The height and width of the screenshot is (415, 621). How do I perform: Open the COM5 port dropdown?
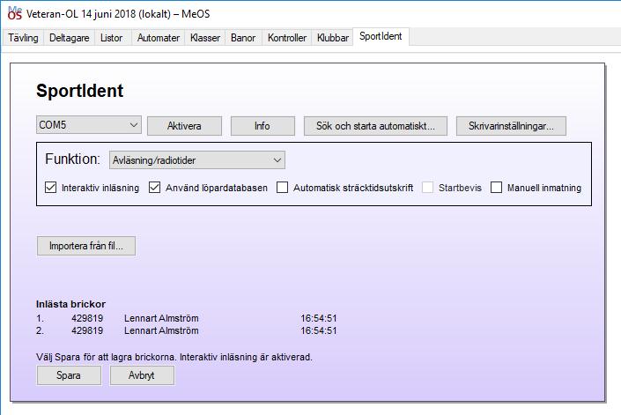[89, 125]
